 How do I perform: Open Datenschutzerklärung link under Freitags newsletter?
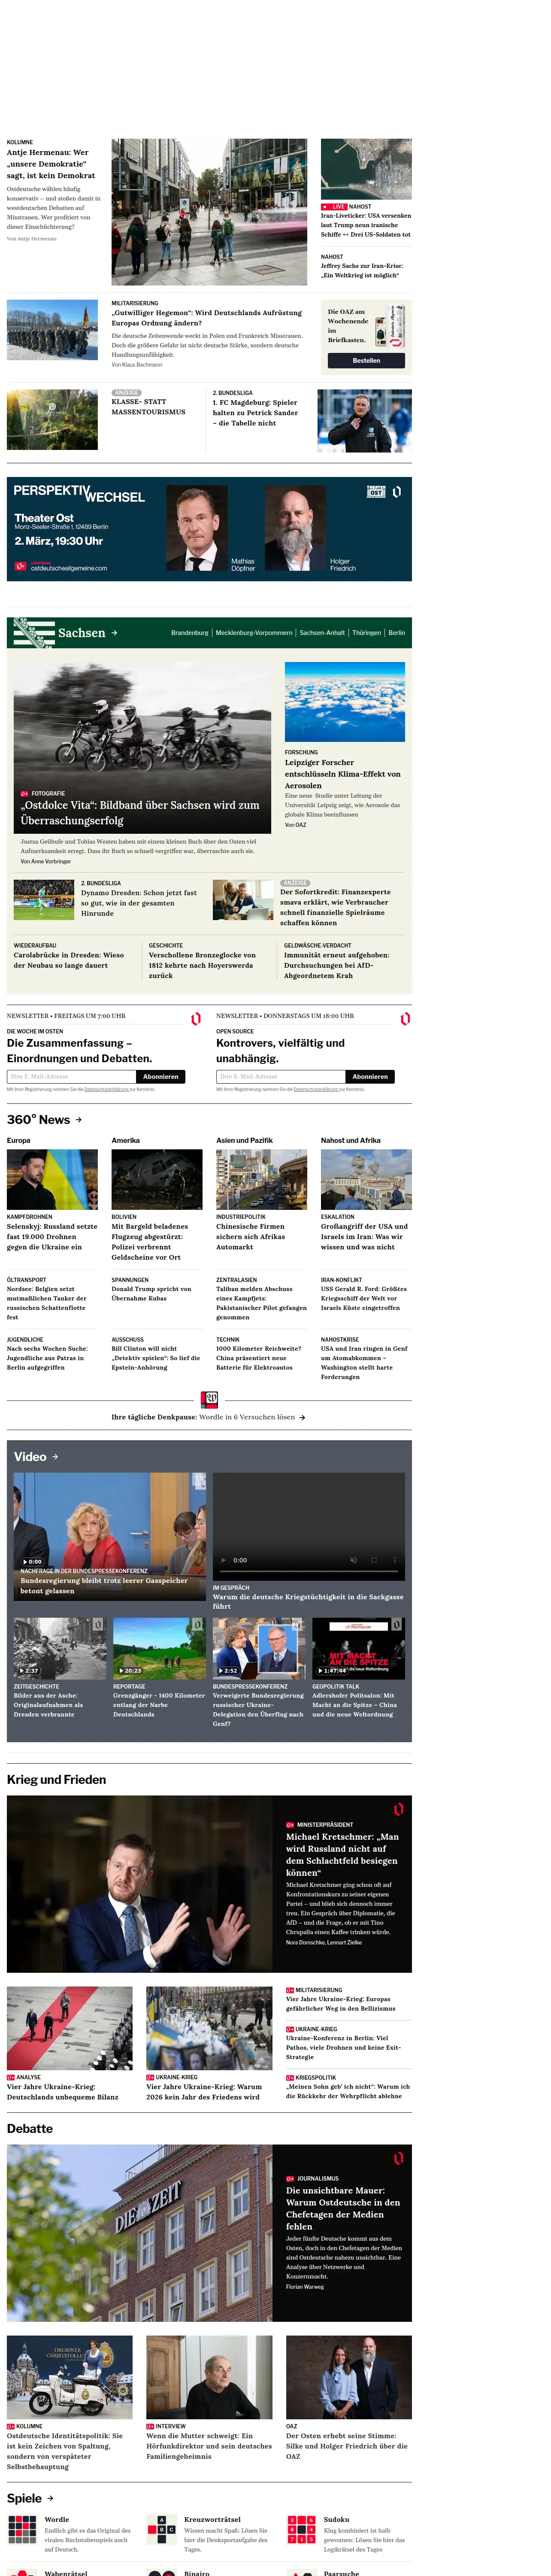(x=106, y=1089)
